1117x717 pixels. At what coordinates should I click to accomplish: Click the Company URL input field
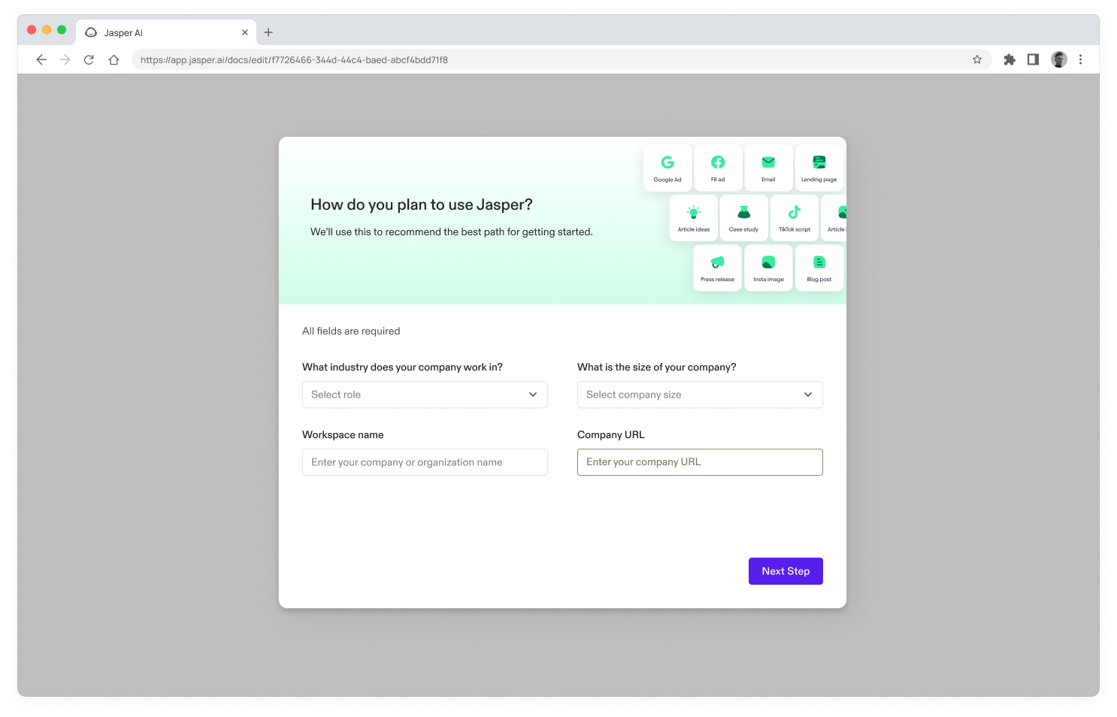[699, 461]
